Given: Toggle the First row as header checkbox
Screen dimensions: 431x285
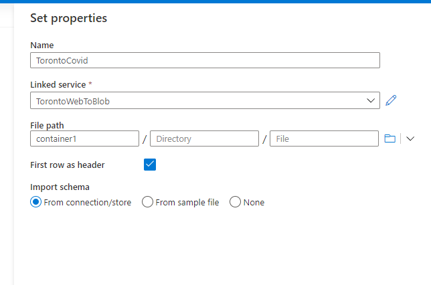Looking at the screenshot, I should (150, 165).
